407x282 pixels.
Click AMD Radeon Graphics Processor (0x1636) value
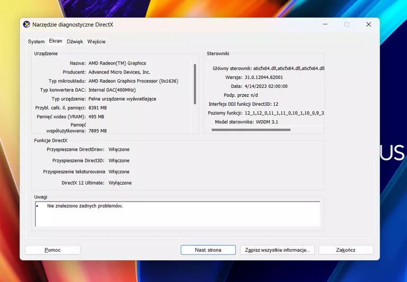133,81
